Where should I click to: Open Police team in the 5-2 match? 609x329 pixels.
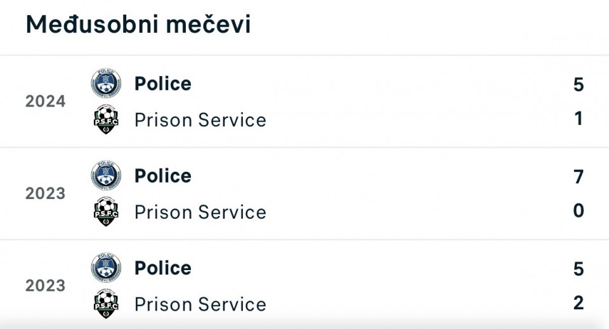pyautogui.click(x=163, y=268)
